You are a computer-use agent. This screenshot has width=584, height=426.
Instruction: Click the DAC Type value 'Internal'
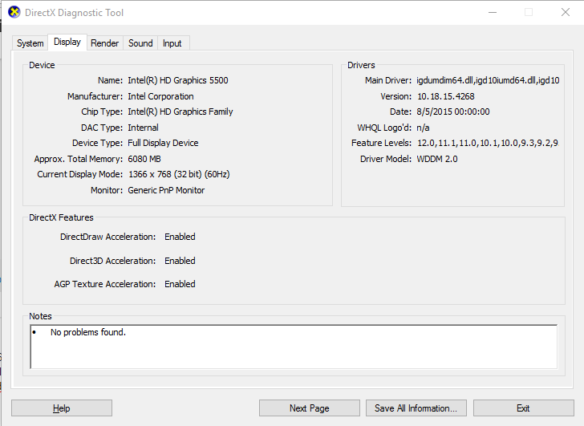(x=143, y=128)
